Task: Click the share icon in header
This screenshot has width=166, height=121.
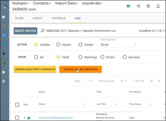Action: 138,6
